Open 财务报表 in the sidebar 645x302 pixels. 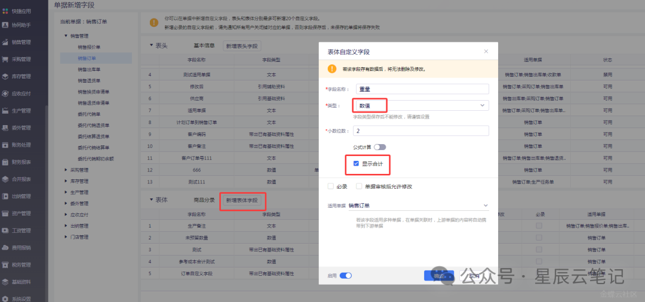tap(21, 162)
